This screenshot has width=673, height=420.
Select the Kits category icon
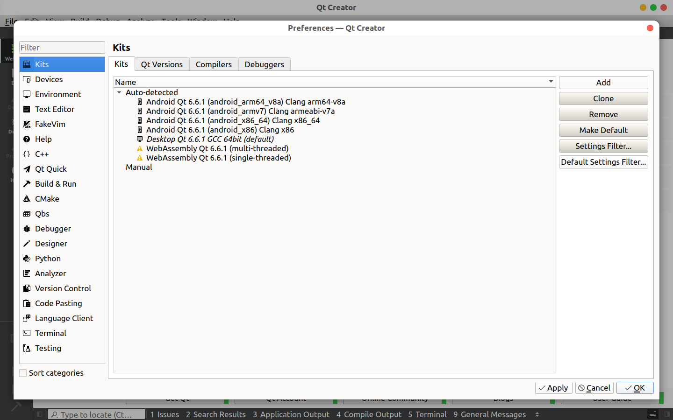click(x=27, y=64)
